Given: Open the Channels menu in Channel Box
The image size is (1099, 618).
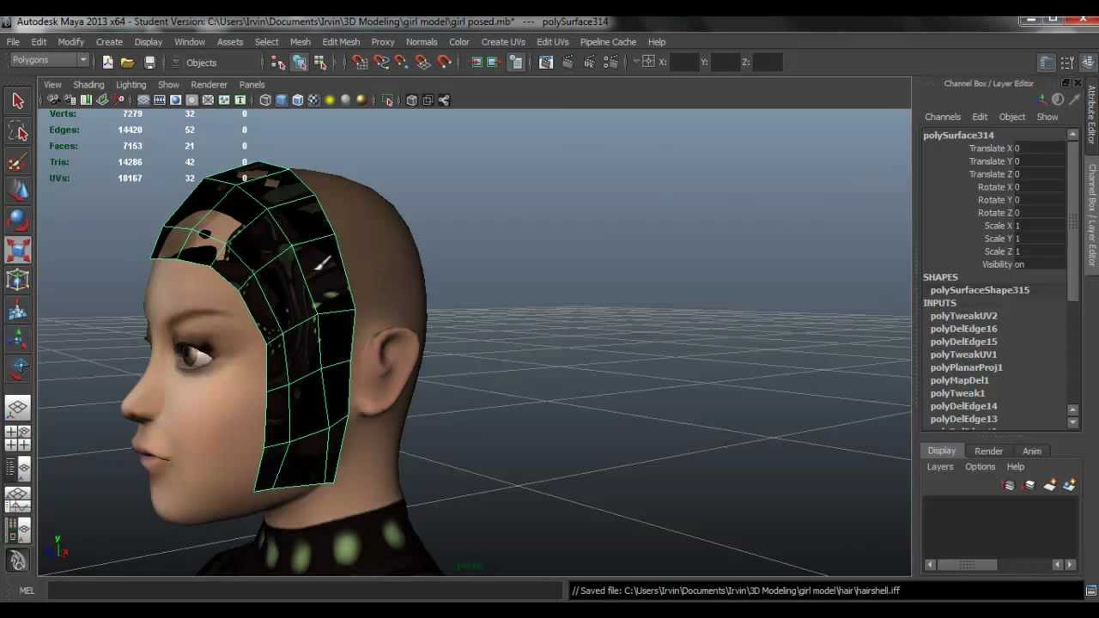Looking at the screenshot, I should [943, 117].
